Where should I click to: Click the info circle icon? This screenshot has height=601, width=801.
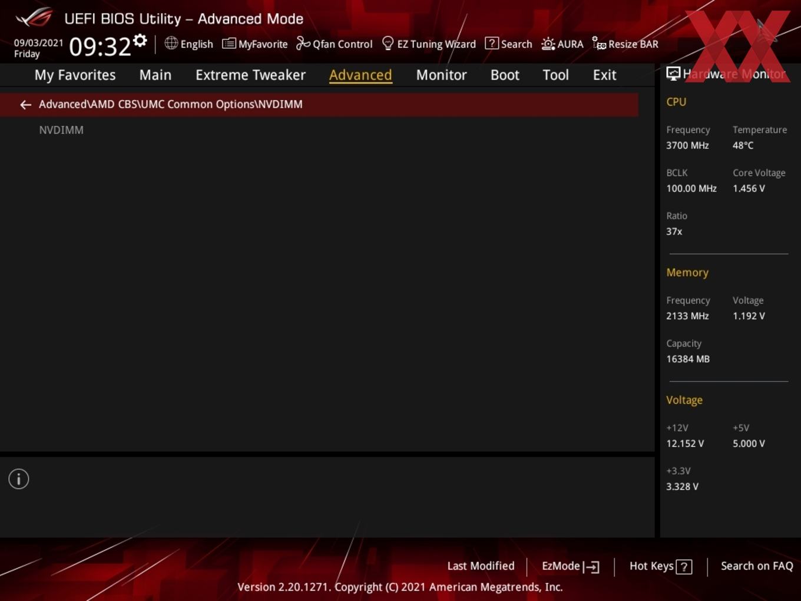click(x=19, y=479)
